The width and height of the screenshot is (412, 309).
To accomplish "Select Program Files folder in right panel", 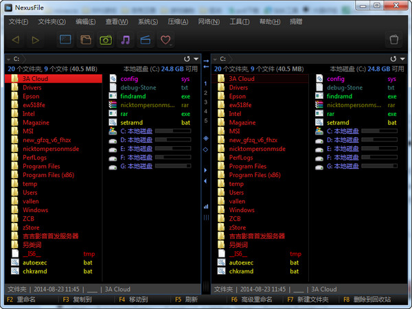I will [247, 166].
